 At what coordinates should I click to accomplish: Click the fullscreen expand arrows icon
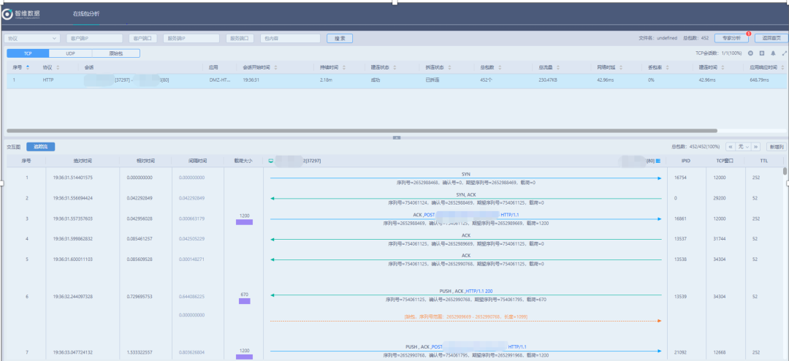784,53
